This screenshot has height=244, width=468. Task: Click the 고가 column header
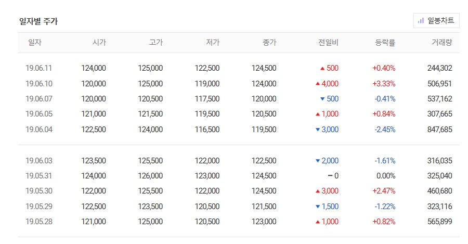tap(156, 43)
